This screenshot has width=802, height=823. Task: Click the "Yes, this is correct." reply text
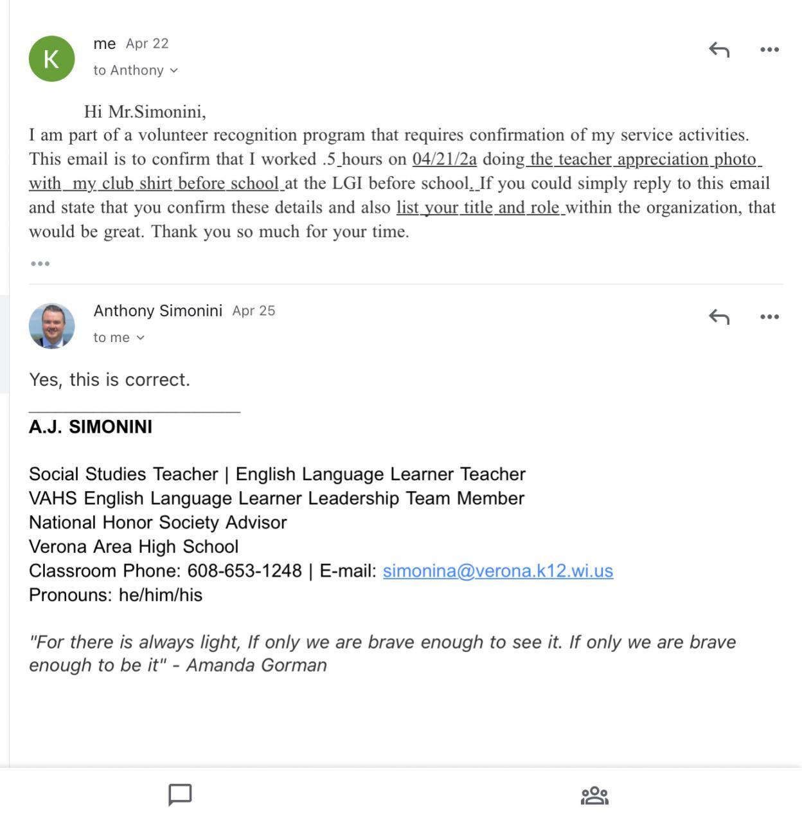pos(109,379)
